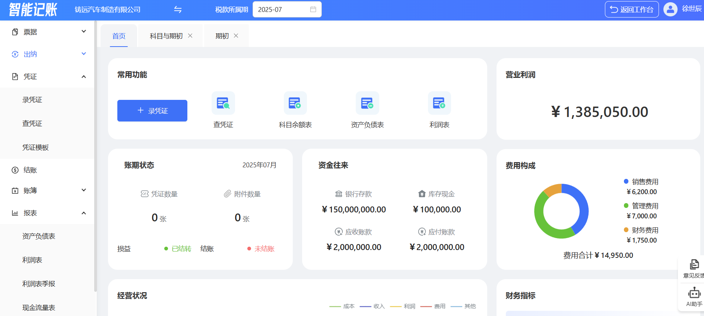The image size is (704, 316).
Task: Toggle the 收入 legend in 经营状况 chart
Action: [x=372, y=306]
